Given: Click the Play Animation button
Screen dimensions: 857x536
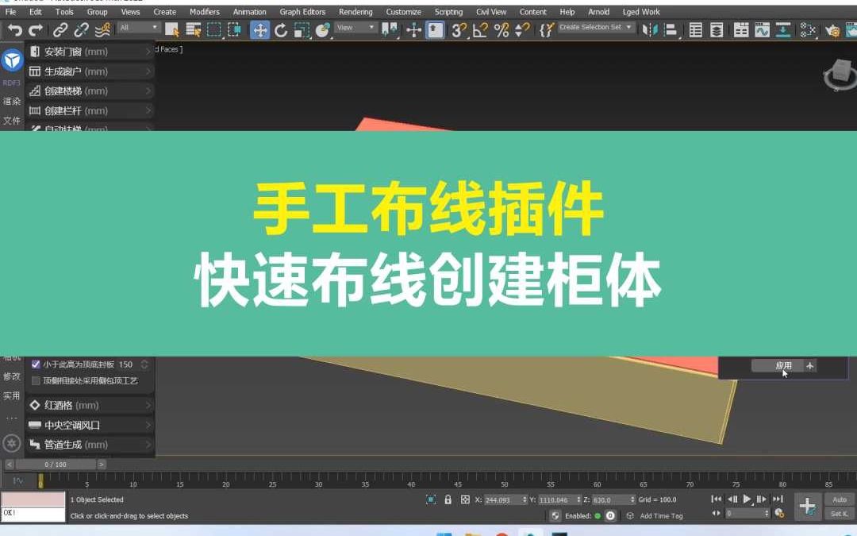Looking at the screenshot, I should pos(747,499).
